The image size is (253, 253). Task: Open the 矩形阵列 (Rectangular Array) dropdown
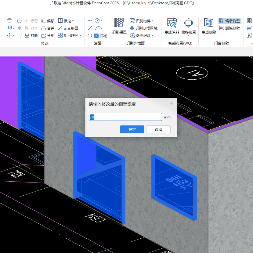click(80, 36)
